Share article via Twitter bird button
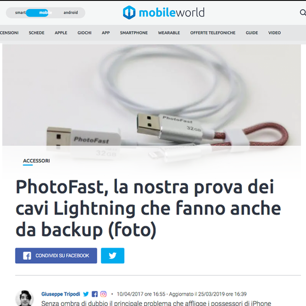This screenshot has width=306, height=306. click(112, 256)
